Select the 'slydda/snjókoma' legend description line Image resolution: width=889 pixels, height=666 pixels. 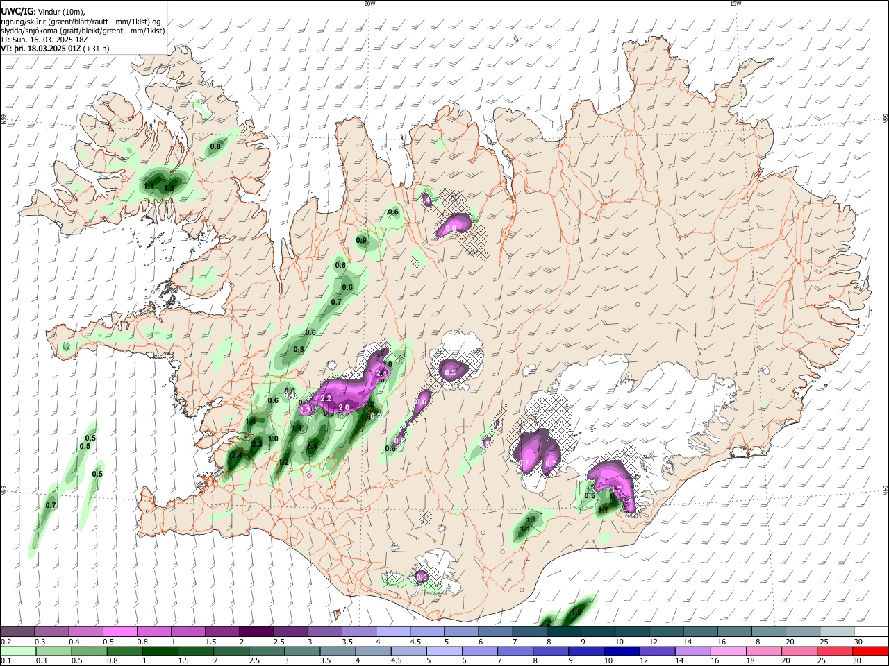(83, 31)
